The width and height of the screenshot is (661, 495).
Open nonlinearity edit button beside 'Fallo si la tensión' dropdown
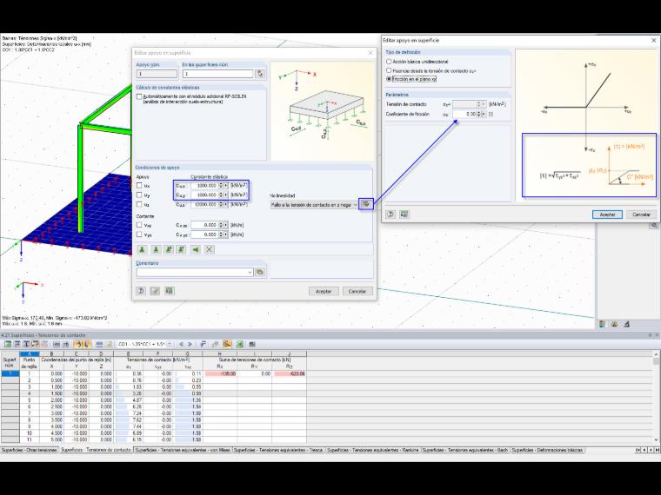pos(366,205)
